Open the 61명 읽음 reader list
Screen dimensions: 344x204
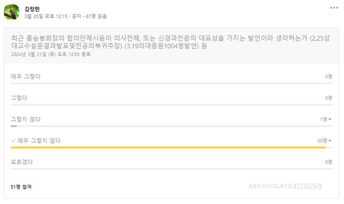click(96, 16)
